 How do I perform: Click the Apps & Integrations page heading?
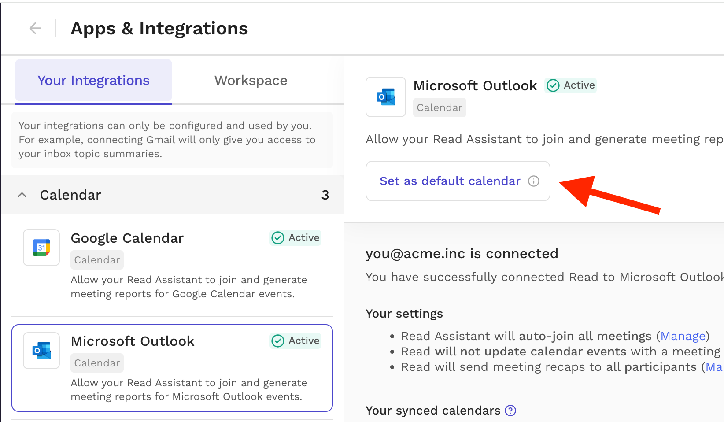point(159,29)
